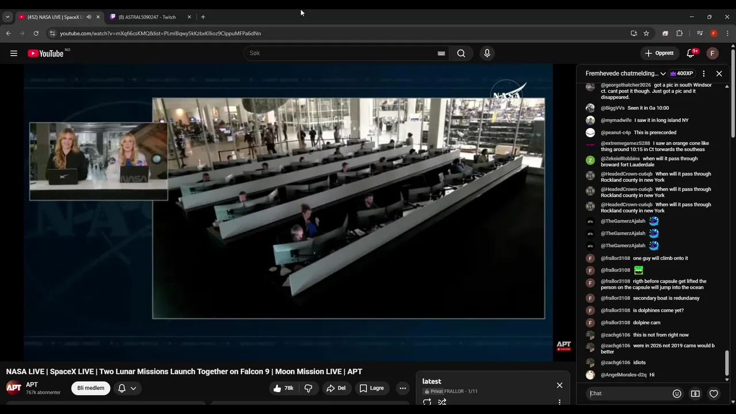Open the on-screen keyboard icon in search
Screen dimensions: 736x414
441,53
